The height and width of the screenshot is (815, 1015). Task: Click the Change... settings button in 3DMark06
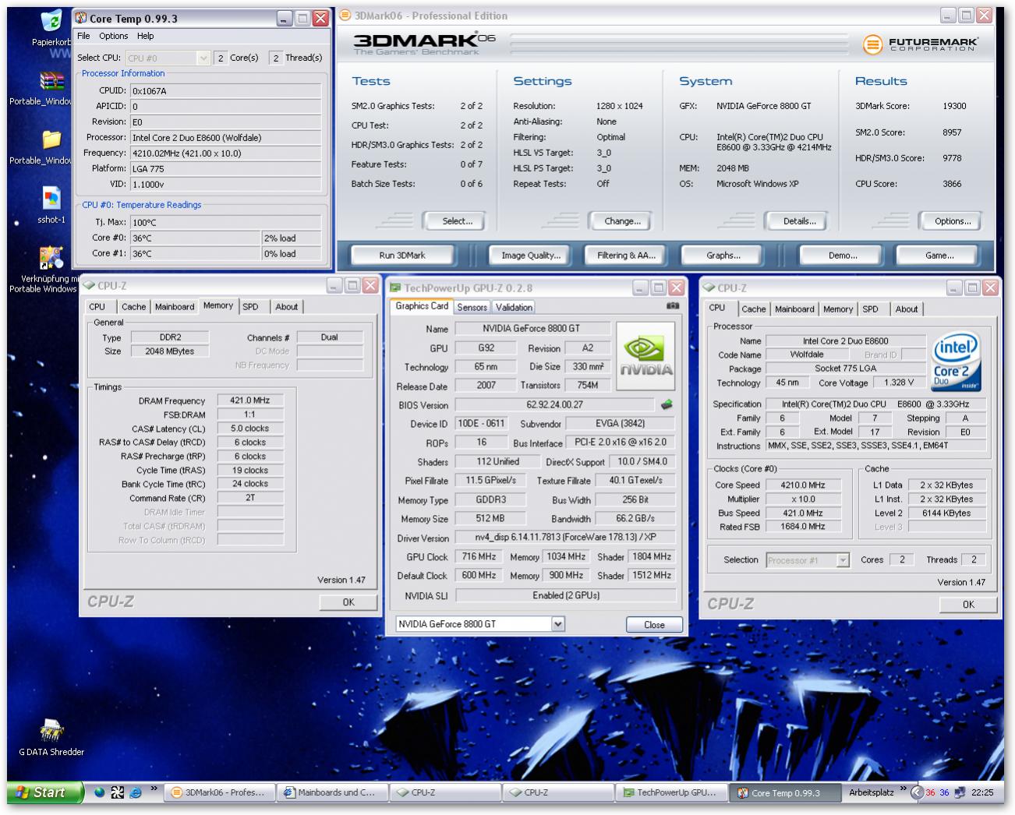click(x=622, y=221)
